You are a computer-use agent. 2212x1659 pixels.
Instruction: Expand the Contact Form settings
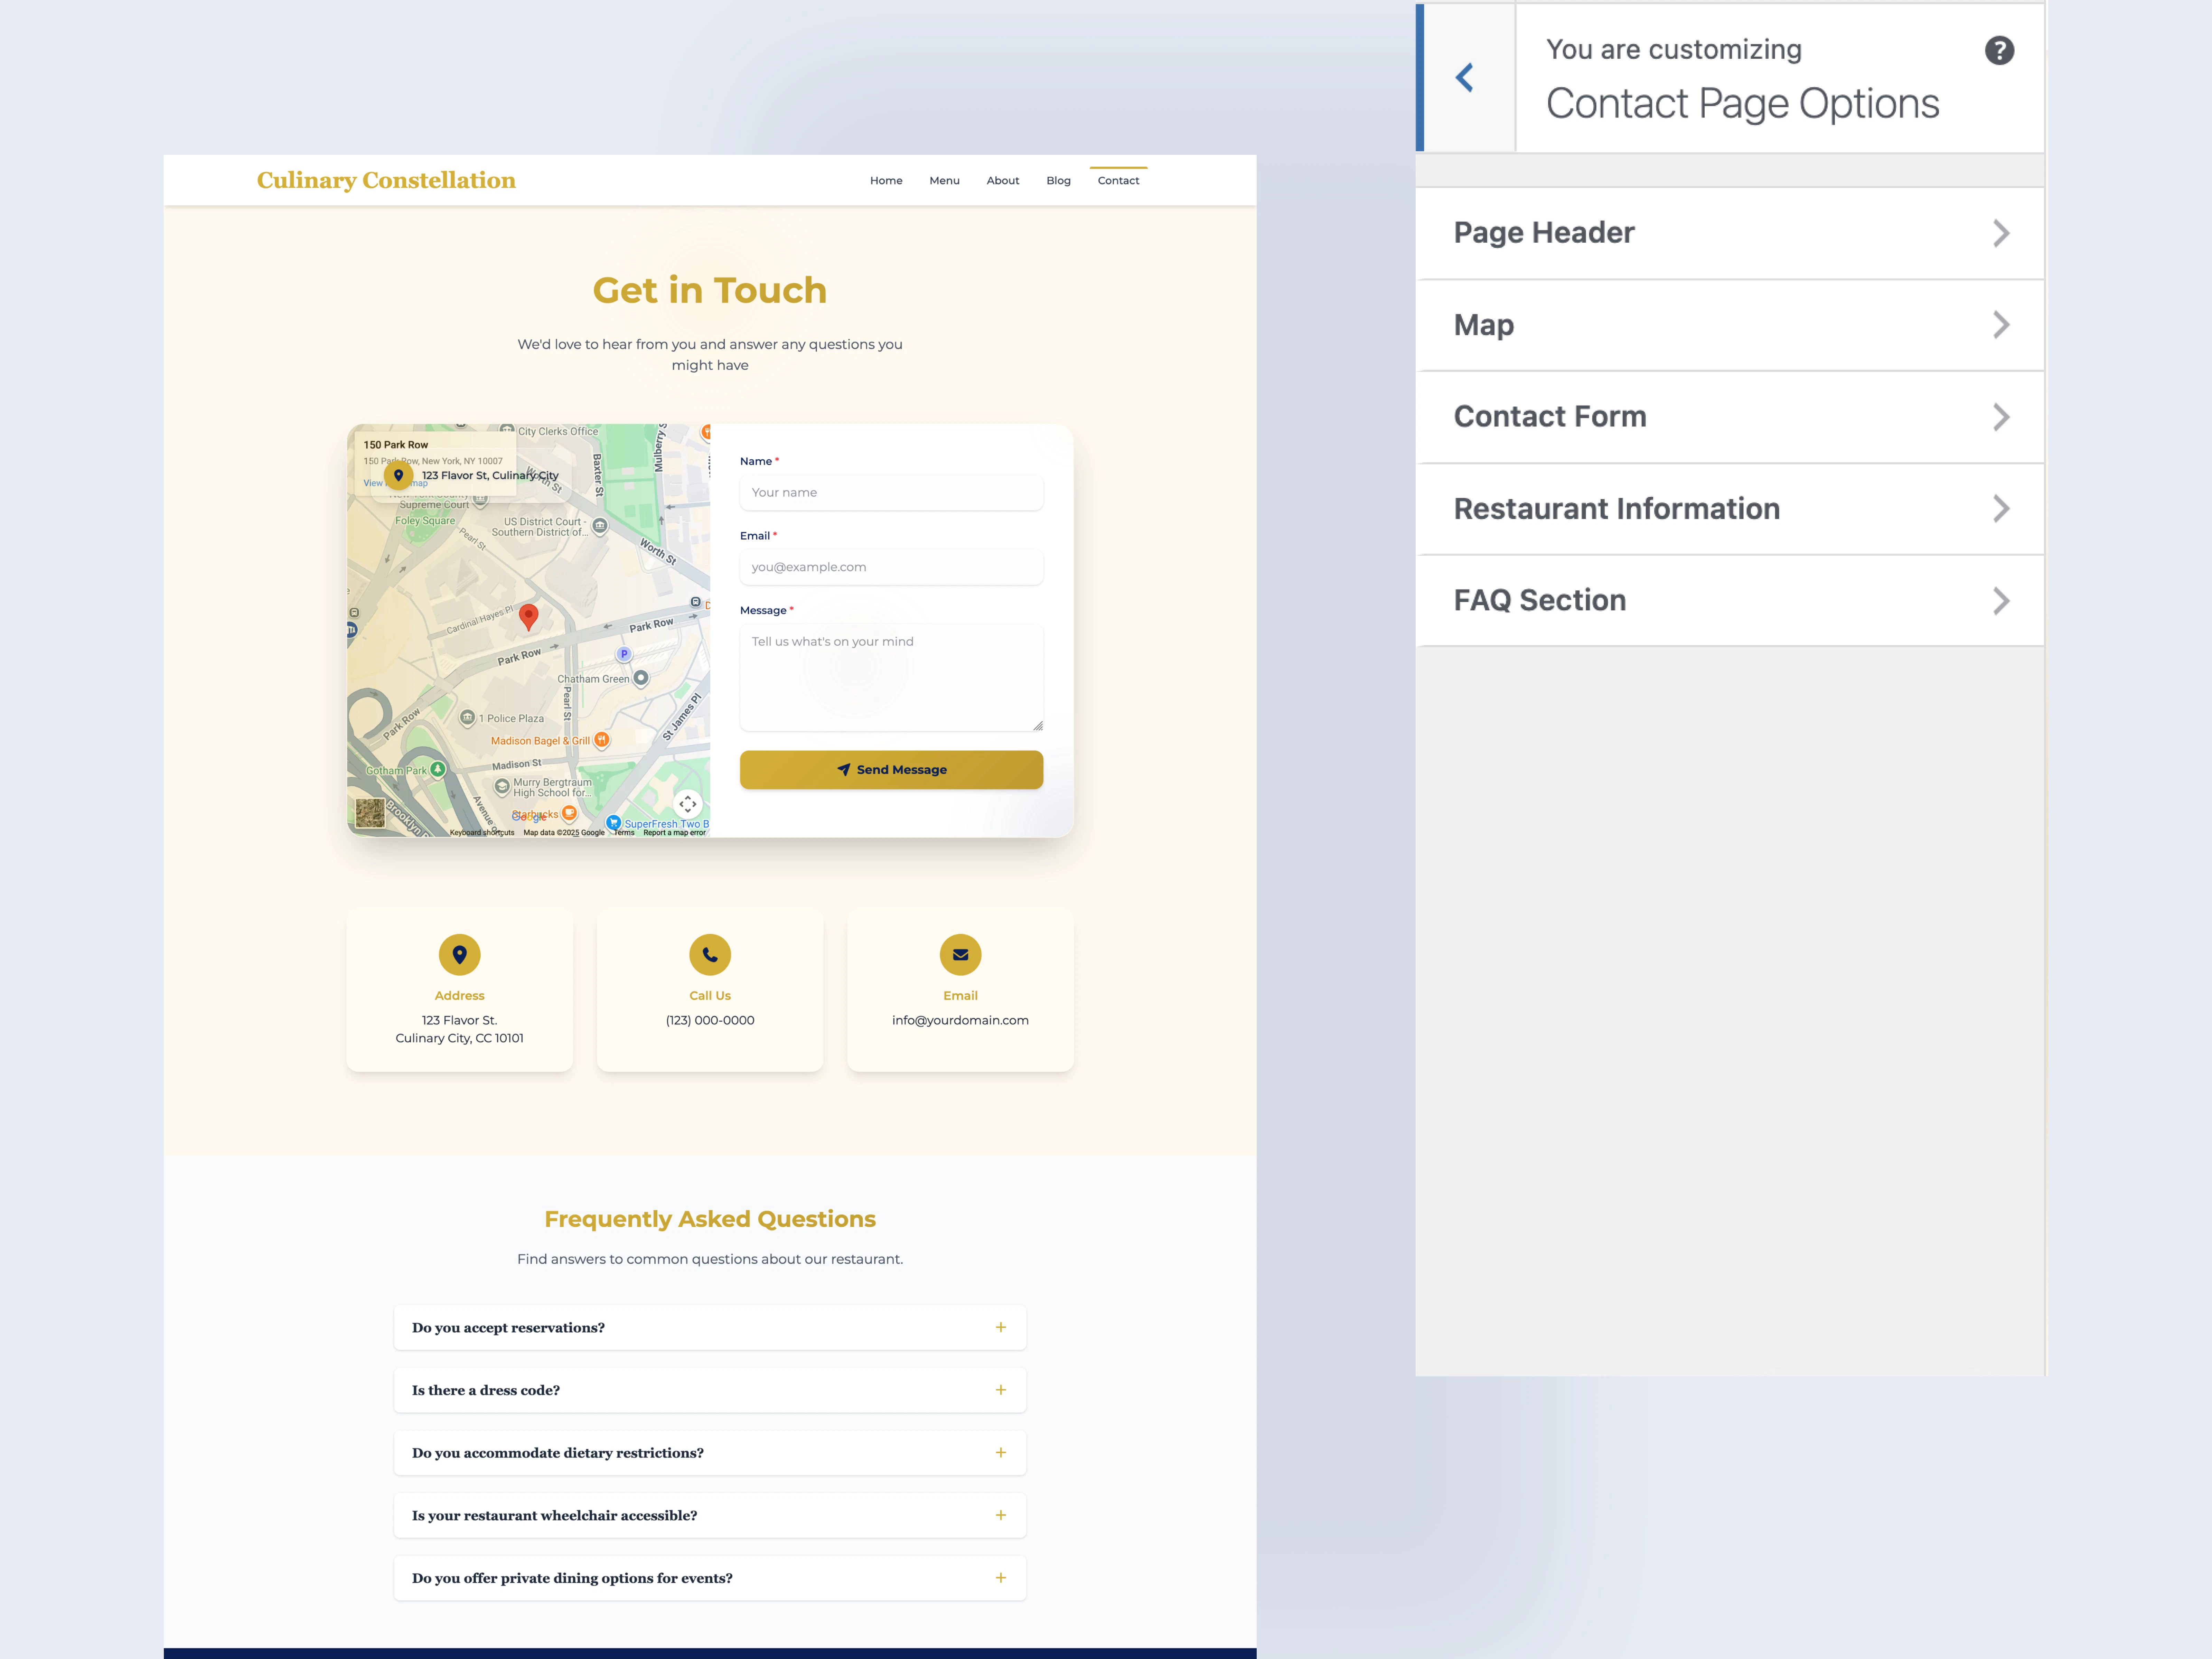click(1729, 417)
